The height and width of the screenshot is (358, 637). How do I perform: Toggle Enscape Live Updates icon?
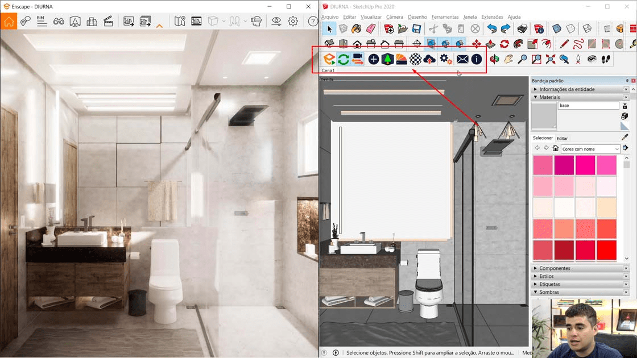(344, 59)
